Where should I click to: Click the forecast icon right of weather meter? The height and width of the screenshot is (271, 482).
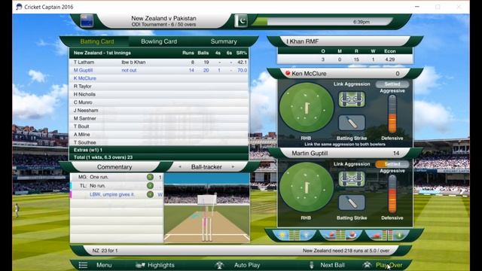click(307, 236)
